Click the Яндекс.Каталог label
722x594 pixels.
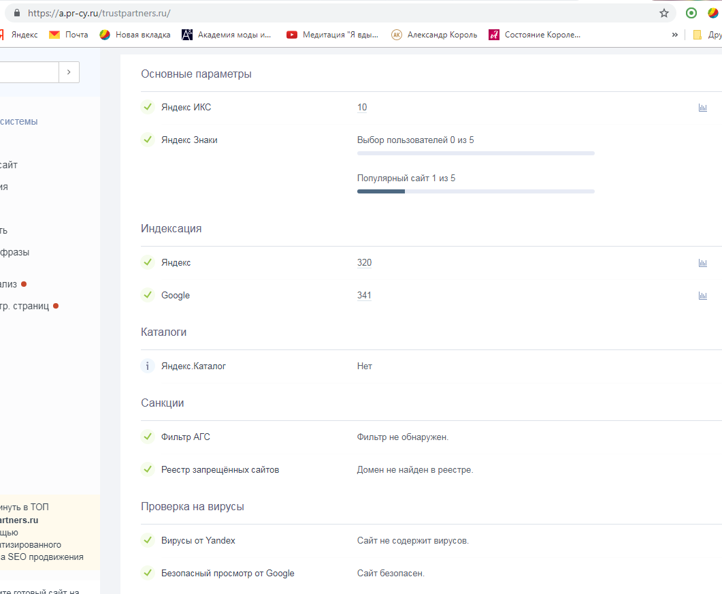[x=193, y=366]
